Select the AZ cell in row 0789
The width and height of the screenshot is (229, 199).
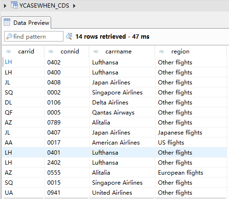point(23,123)
